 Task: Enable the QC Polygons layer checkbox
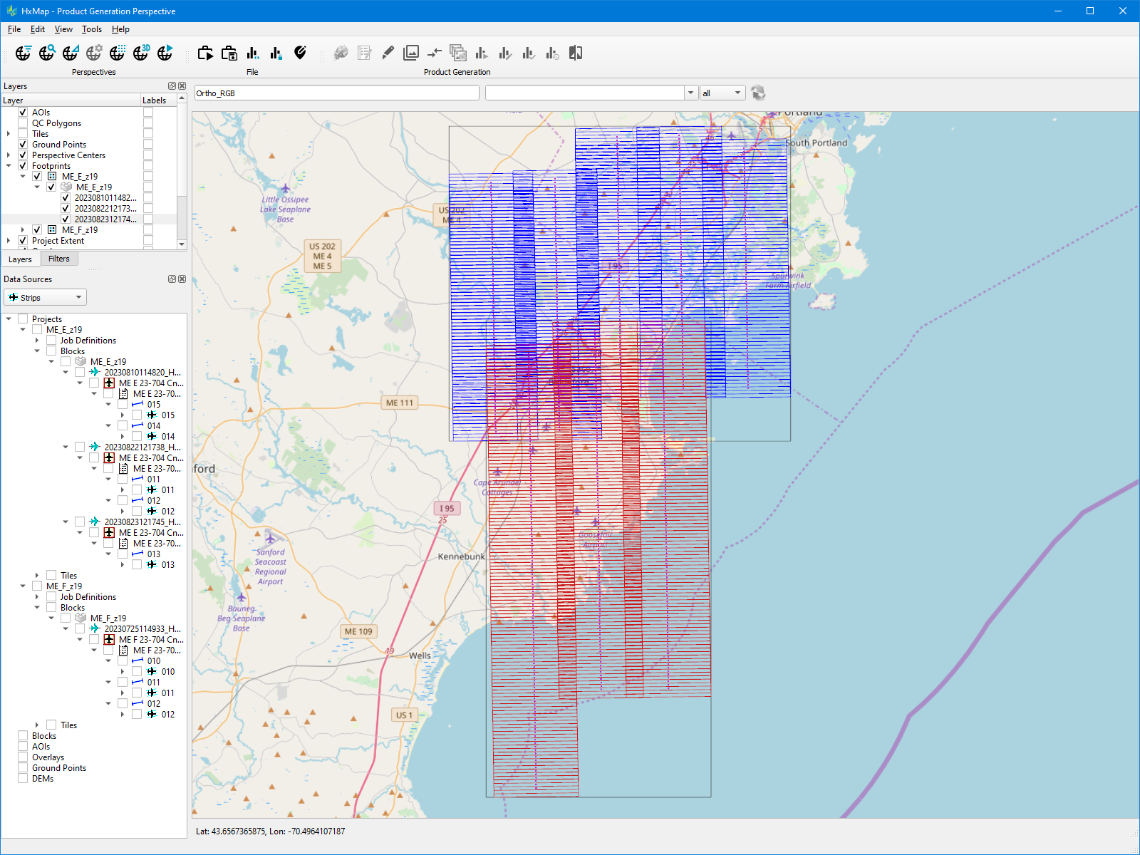(23, 123)
